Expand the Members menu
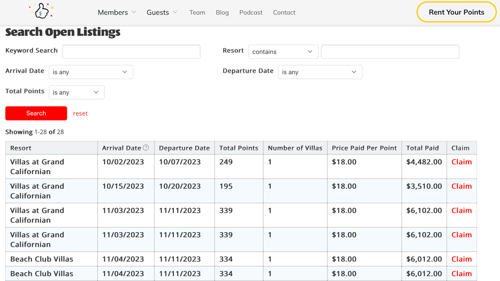This screenshot has height=281, width=500. click(x=117, y=12)
